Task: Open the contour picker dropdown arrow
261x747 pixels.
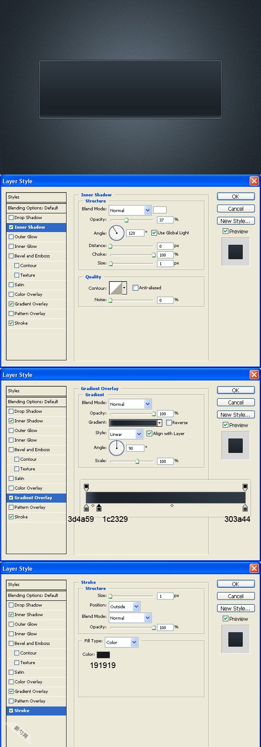Action: (124, 288)
